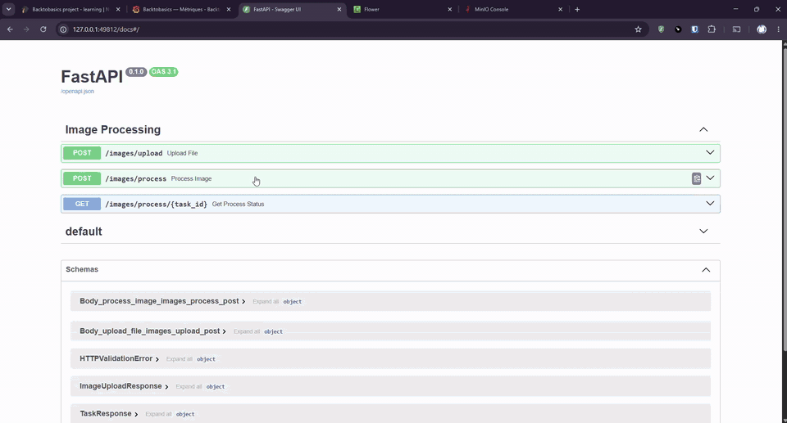
Task: Click Expand all for TaskResponse
Action: pos(158,415)
